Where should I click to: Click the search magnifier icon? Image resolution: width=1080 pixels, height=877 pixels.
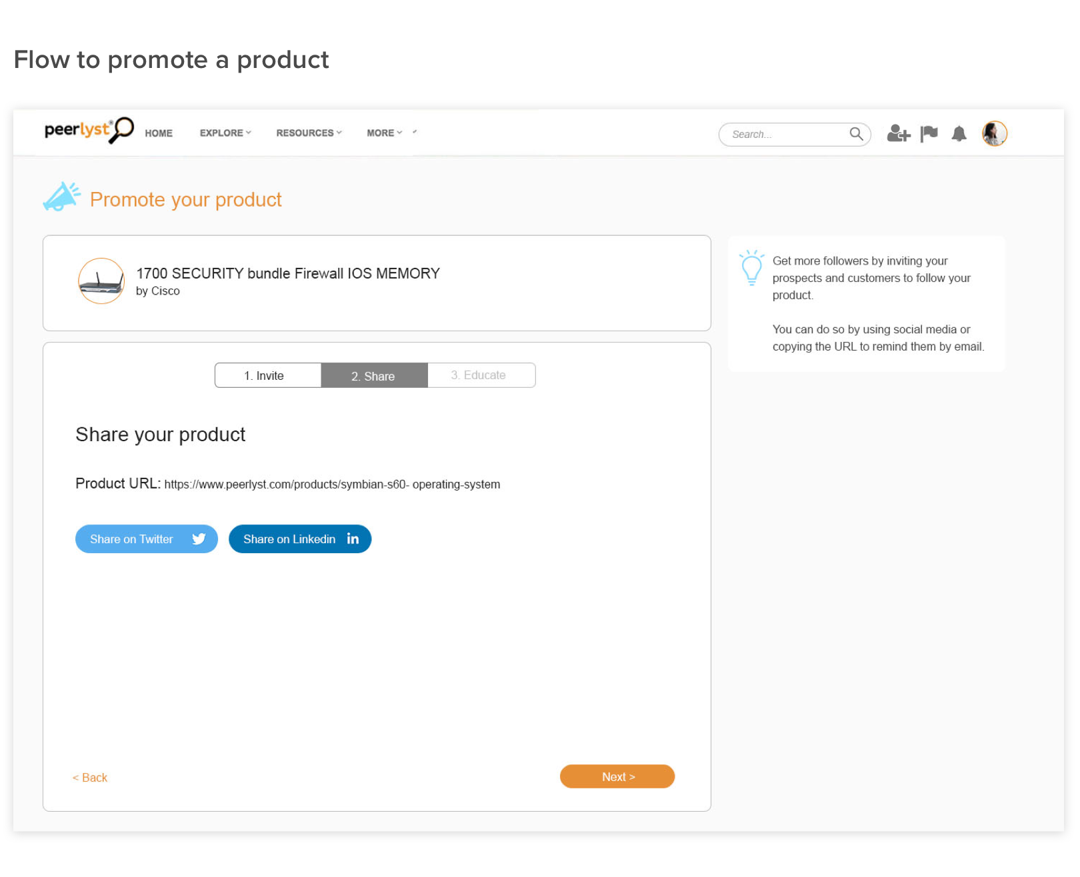(x=856, y=134)
